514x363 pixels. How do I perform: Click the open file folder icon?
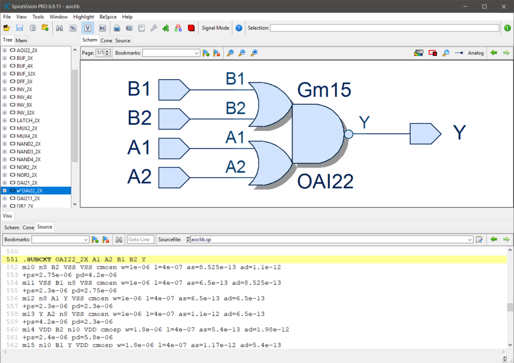(6, 28)
